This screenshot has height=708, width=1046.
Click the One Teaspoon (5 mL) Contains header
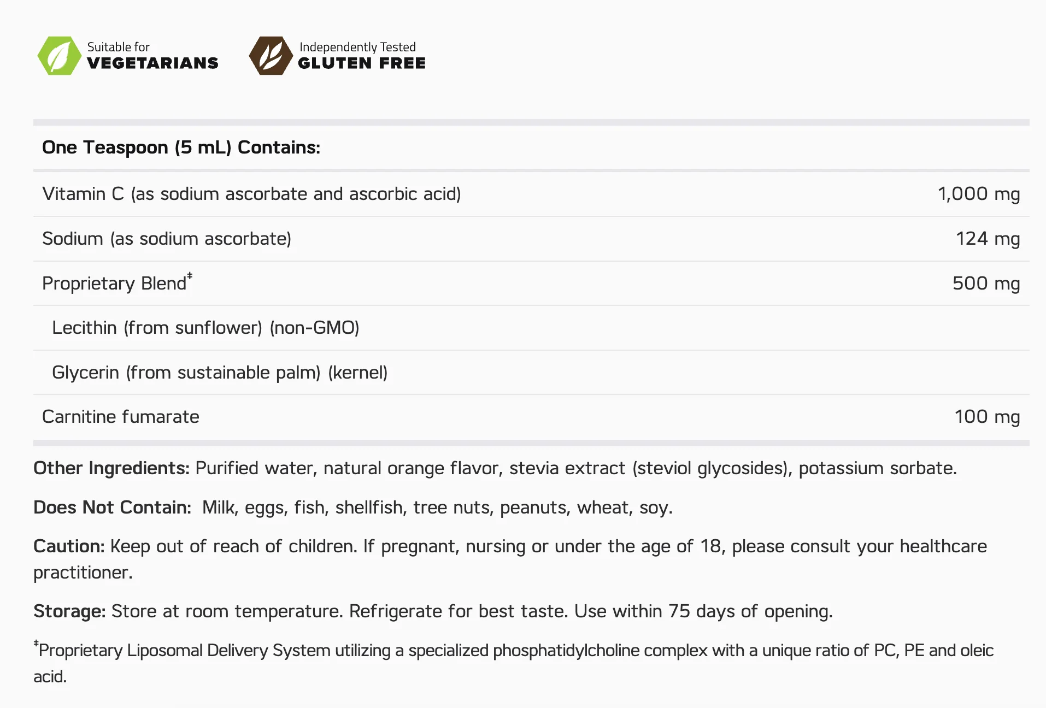[x=181, y=147]
